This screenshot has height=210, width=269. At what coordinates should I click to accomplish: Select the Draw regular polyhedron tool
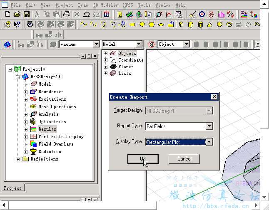200,25
